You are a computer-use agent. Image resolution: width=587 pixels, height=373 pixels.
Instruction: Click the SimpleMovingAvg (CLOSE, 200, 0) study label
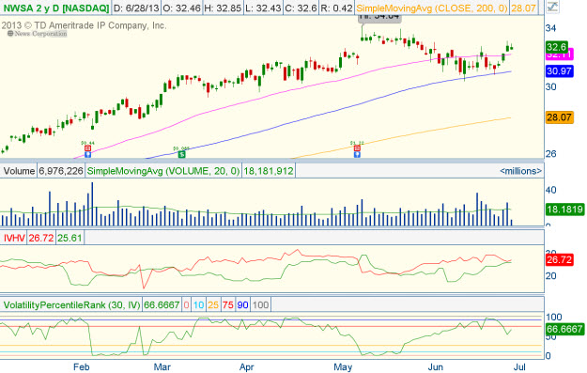(432, 8)
